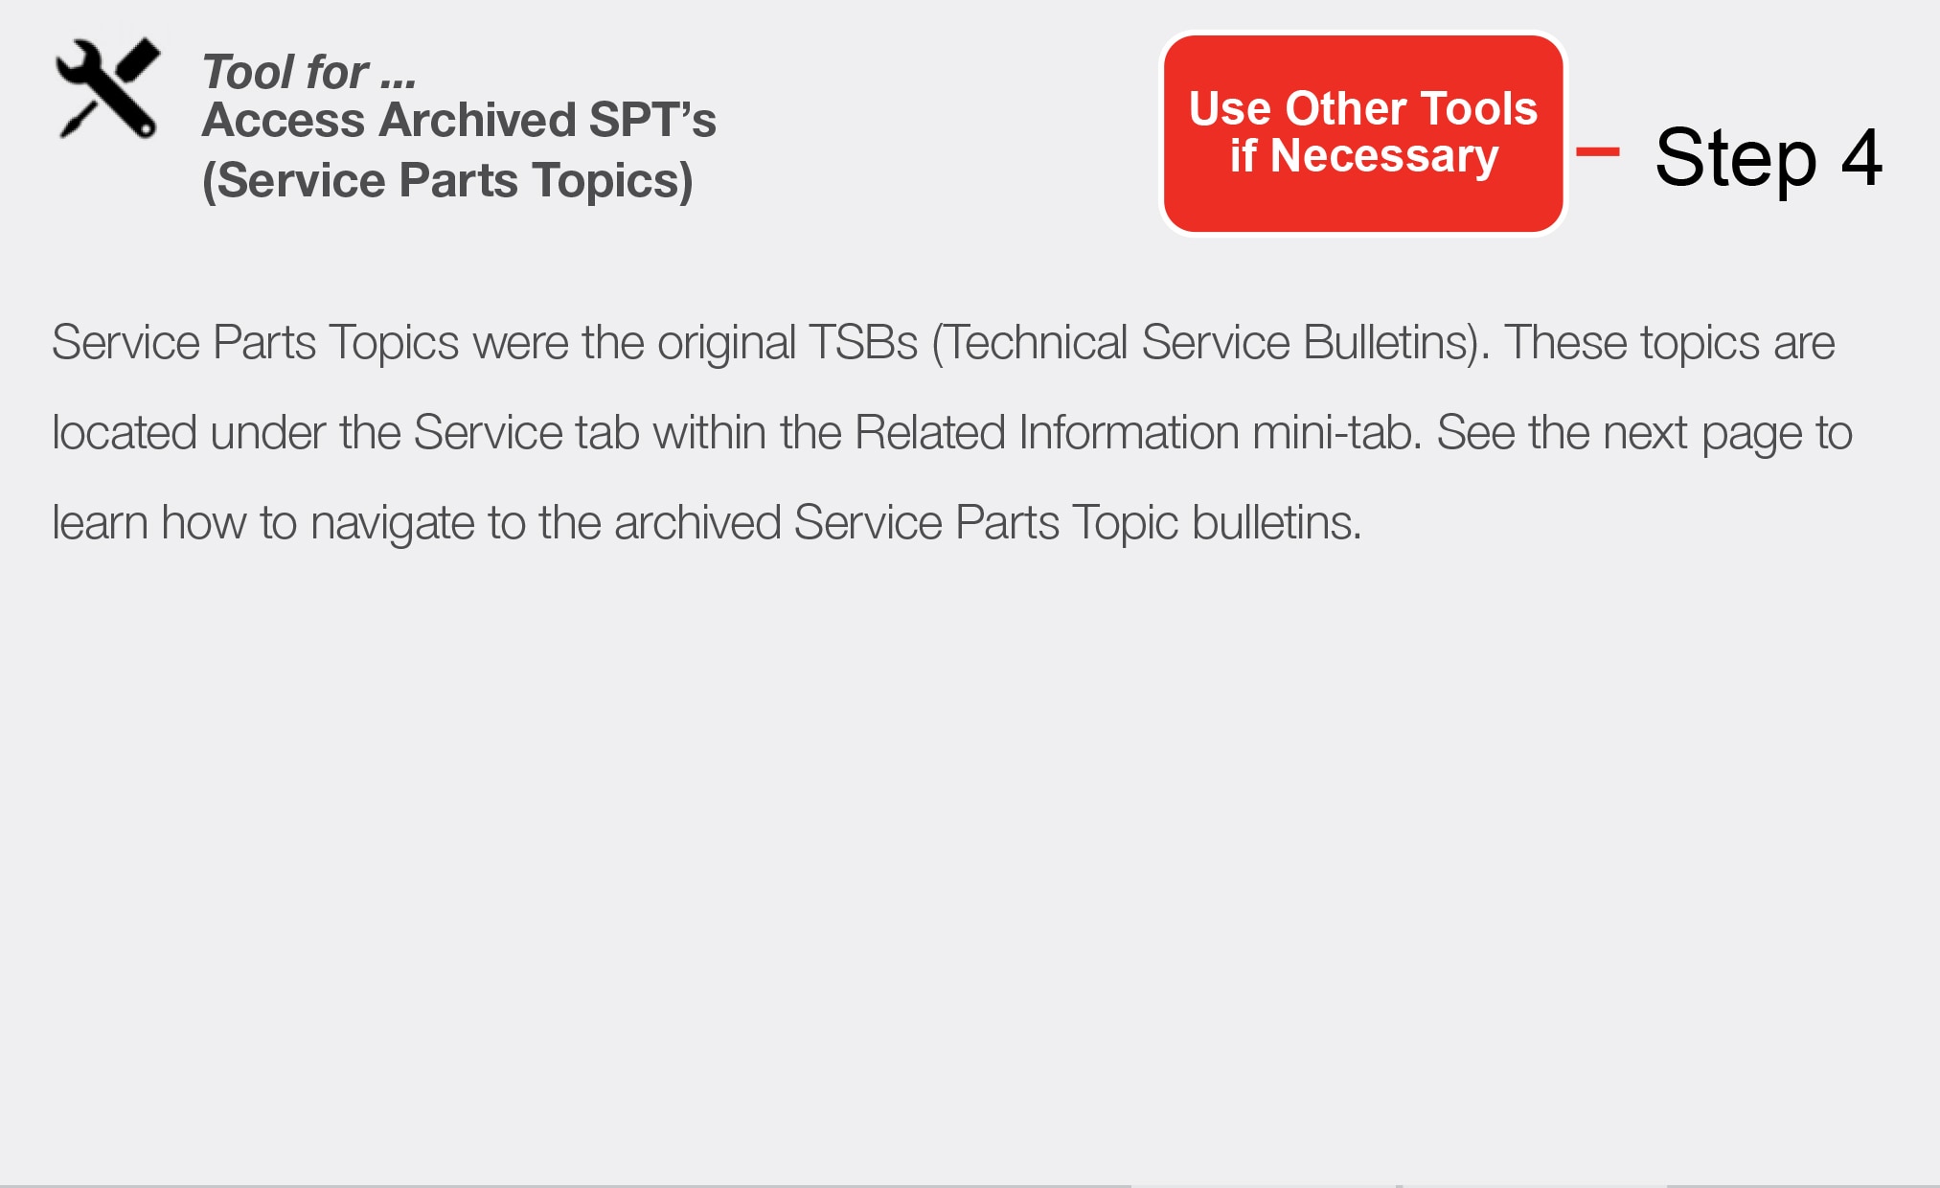This screenshot has height=1188, width=1940.
Task: Click the 'Access Archived SPT's' title
Action: coord(458,121)
